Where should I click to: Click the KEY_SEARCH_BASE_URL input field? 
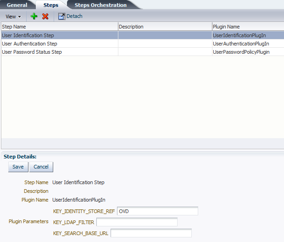pos(151,233)
